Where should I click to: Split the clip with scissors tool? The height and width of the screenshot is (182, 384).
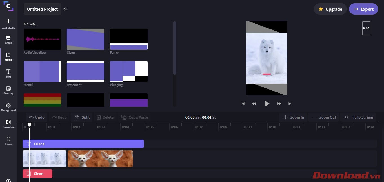pyautogui.click(x=82, y=117)
